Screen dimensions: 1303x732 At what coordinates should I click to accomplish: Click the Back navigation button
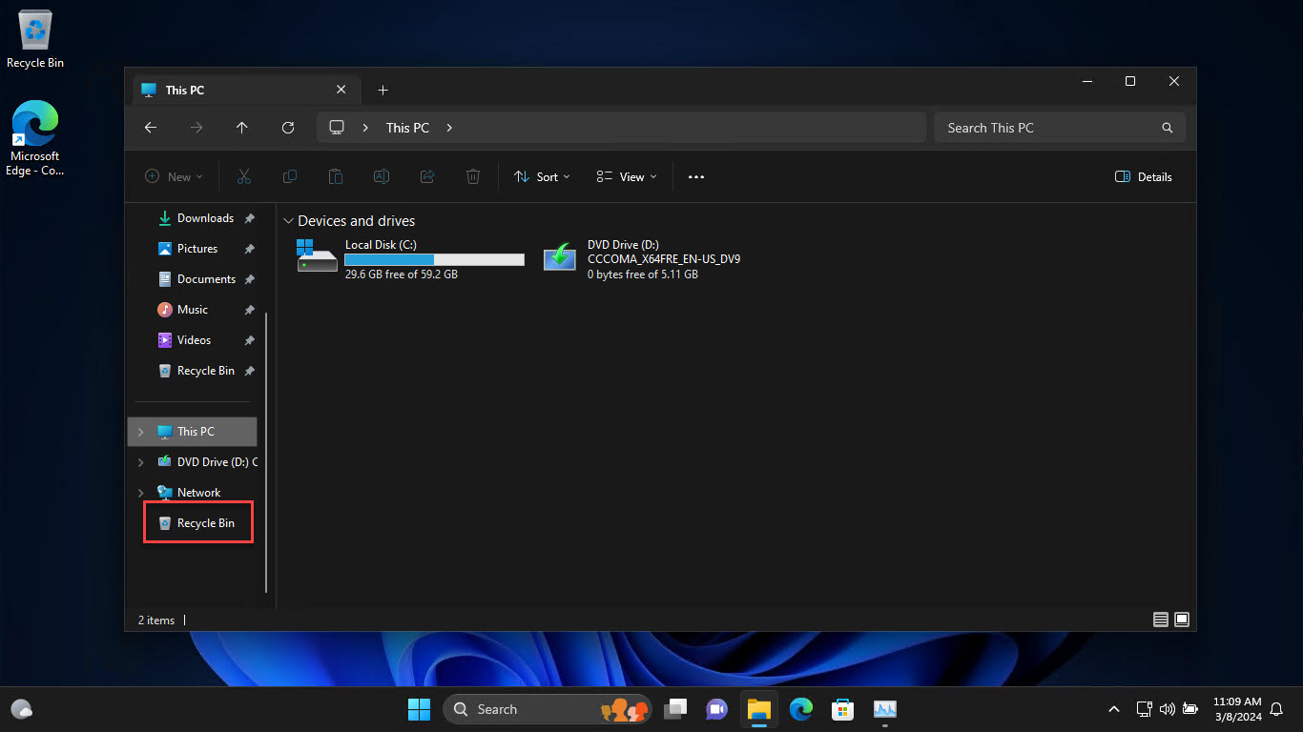tap(150, 127)
